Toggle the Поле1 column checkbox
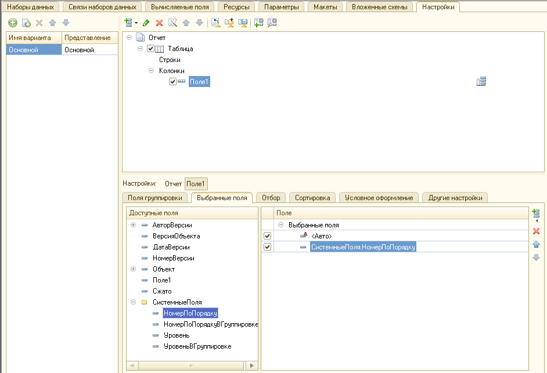Screen dimensions: 547x373 172,82
